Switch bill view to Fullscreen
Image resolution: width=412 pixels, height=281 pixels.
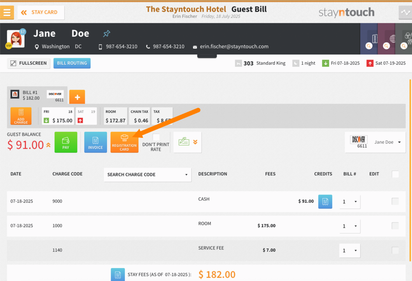point(29,63)
